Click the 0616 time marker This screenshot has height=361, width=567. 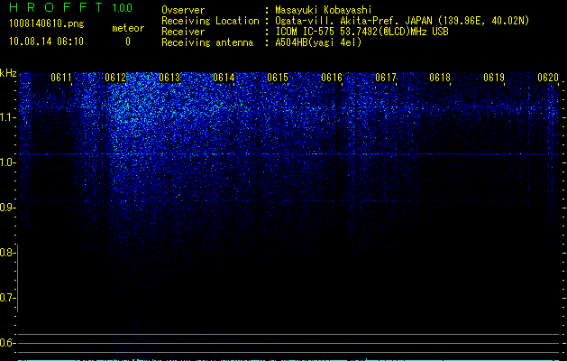click(x=332, y=78)
